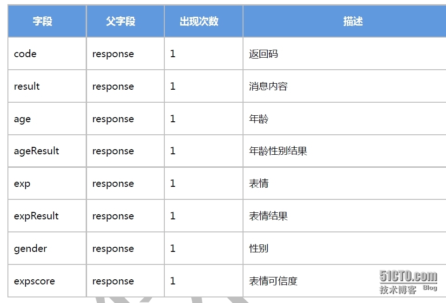Click the description 年龄 in age row
The image size is (446, 303).
pos(258,119)
